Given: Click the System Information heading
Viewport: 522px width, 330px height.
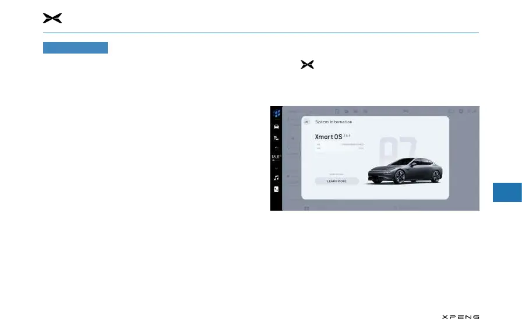Looking at the screenshot, I should (334, 122).
